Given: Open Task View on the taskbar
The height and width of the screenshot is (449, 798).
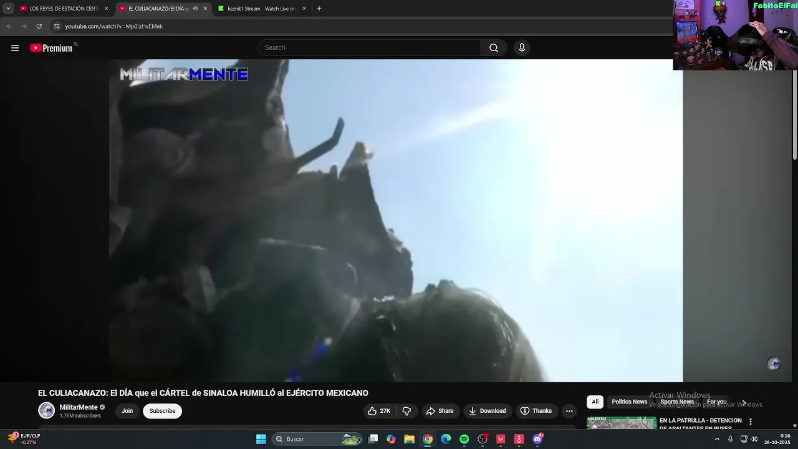Looking at the screenshot, I should (373, 439).
